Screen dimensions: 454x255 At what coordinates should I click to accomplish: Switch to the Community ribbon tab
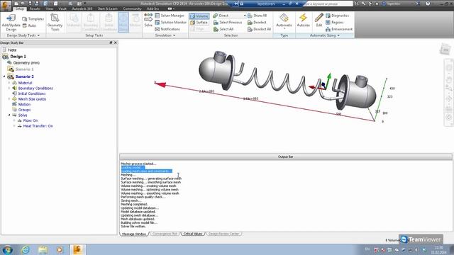pyautogui.click(x=132, y=8)
